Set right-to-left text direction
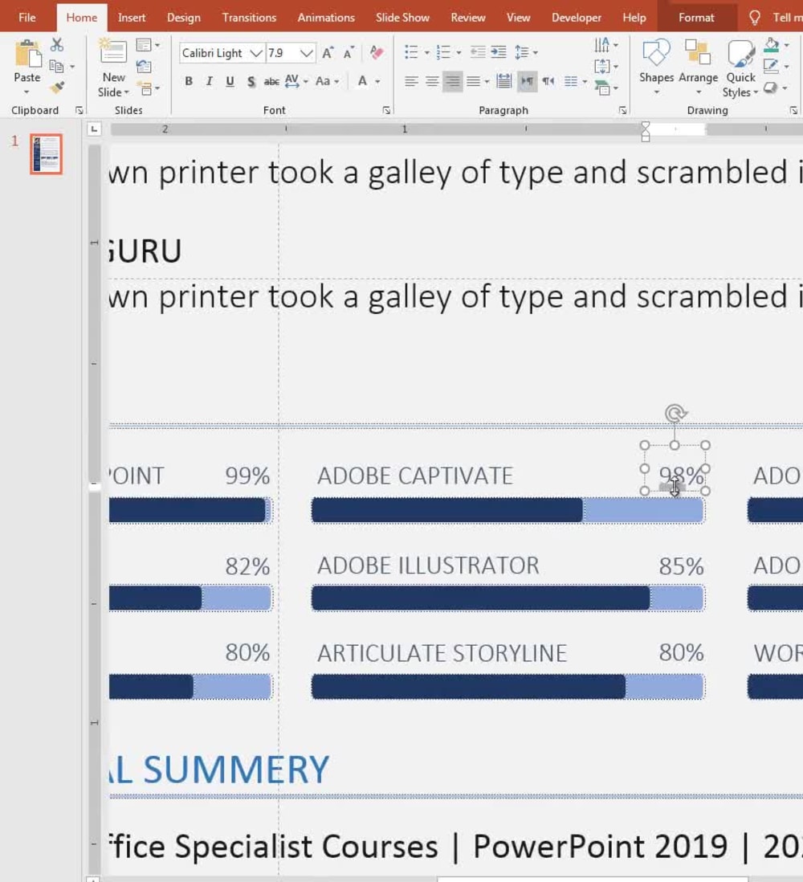 pyautogui.click(x=548, y=82)
